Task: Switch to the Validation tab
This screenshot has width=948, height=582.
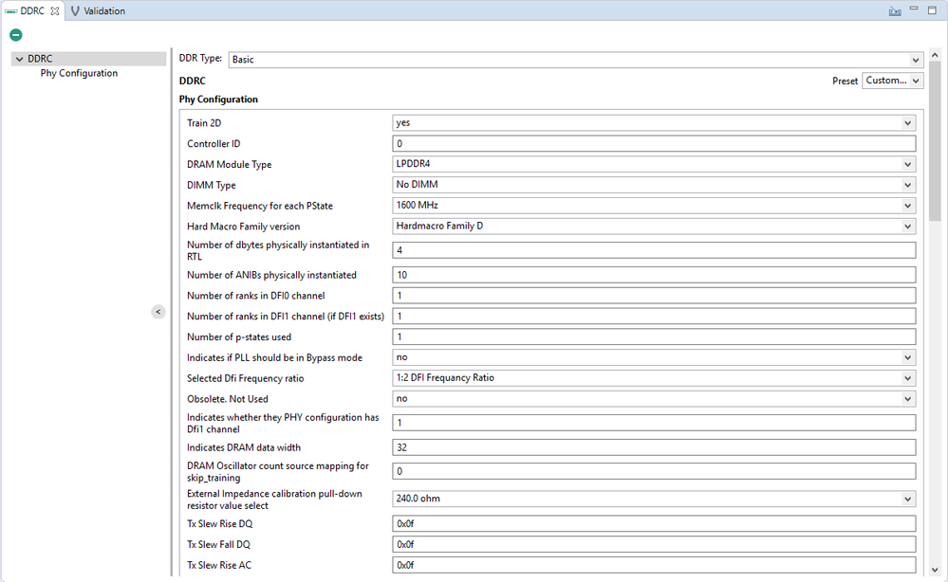Action: [x=98, y=10]
